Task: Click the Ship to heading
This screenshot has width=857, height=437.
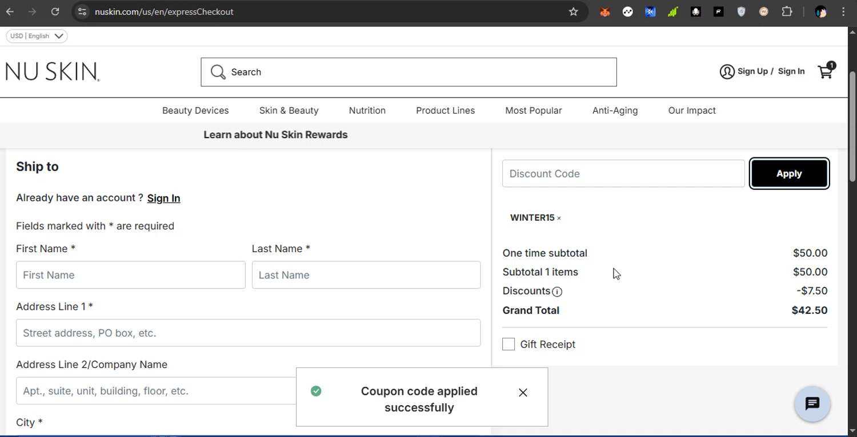Action: point(37,167)
